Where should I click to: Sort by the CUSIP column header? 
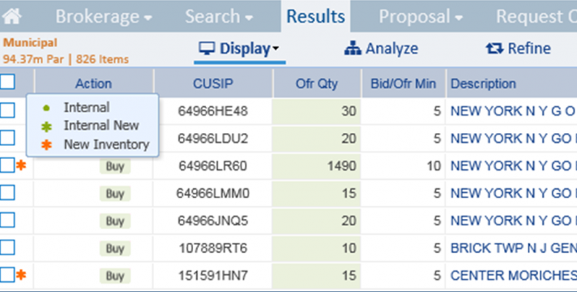click(213, 84)
